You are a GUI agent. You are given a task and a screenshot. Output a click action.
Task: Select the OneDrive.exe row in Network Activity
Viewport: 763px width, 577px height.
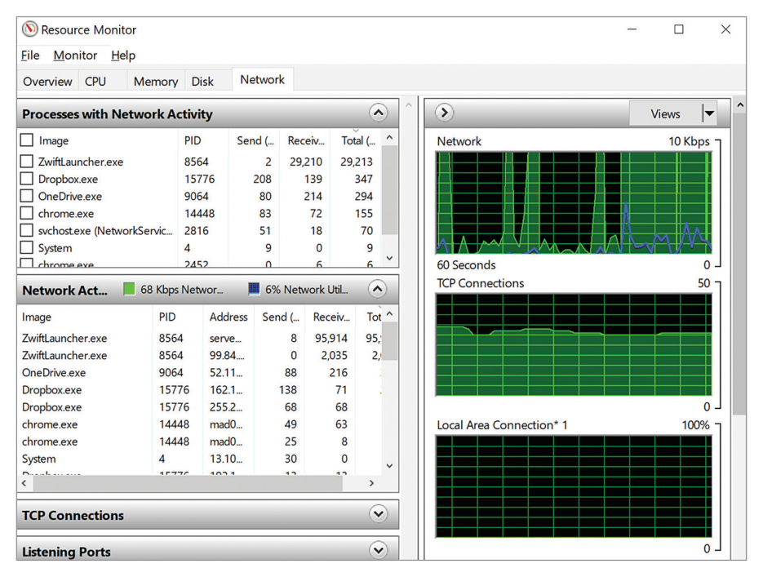click(x=199, y=373)
